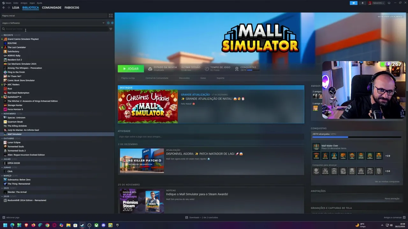Click the recent activity clock filter icon

[x=108, y=23]
